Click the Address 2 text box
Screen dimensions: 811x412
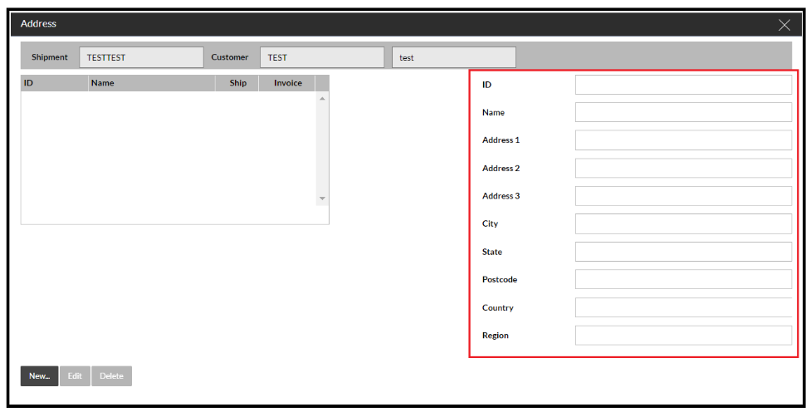[x=682, y=168]
